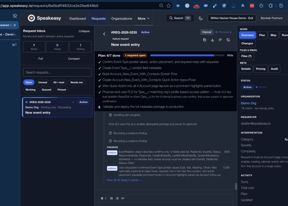Click the code block formatting icon

tap(123, 198)
